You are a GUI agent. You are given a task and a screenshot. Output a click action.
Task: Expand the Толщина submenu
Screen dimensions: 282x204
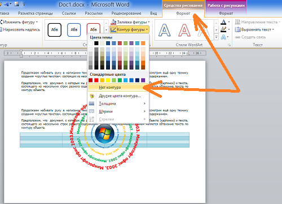pyautogui.click(x=118, y=103)
